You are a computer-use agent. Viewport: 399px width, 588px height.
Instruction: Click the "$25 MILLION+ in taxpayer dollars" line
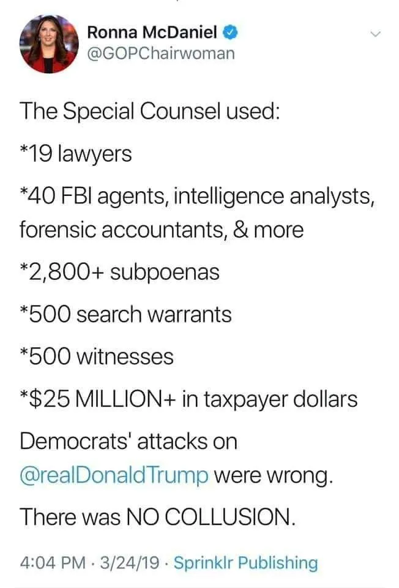(x=188, y=399)
